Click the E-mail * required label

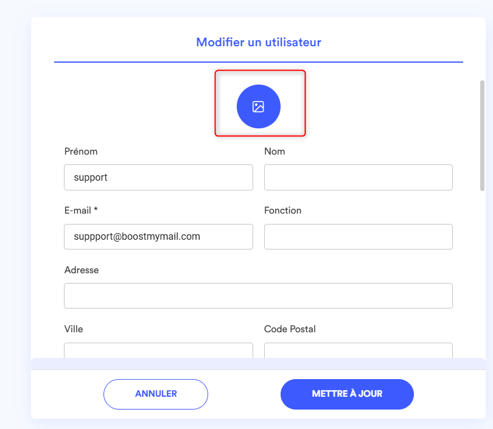[x=81, y=211]
